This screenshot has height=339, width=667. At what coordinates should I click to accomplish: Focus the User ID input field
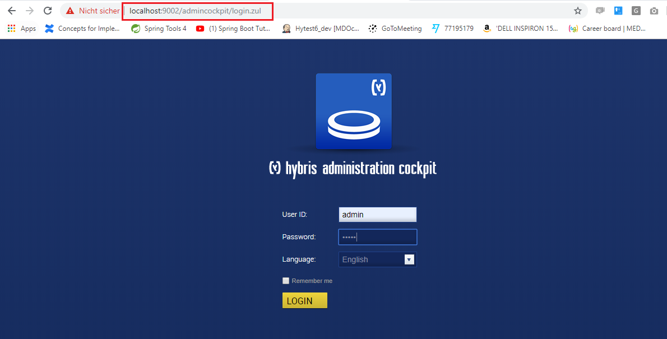(x=377, y=215)
